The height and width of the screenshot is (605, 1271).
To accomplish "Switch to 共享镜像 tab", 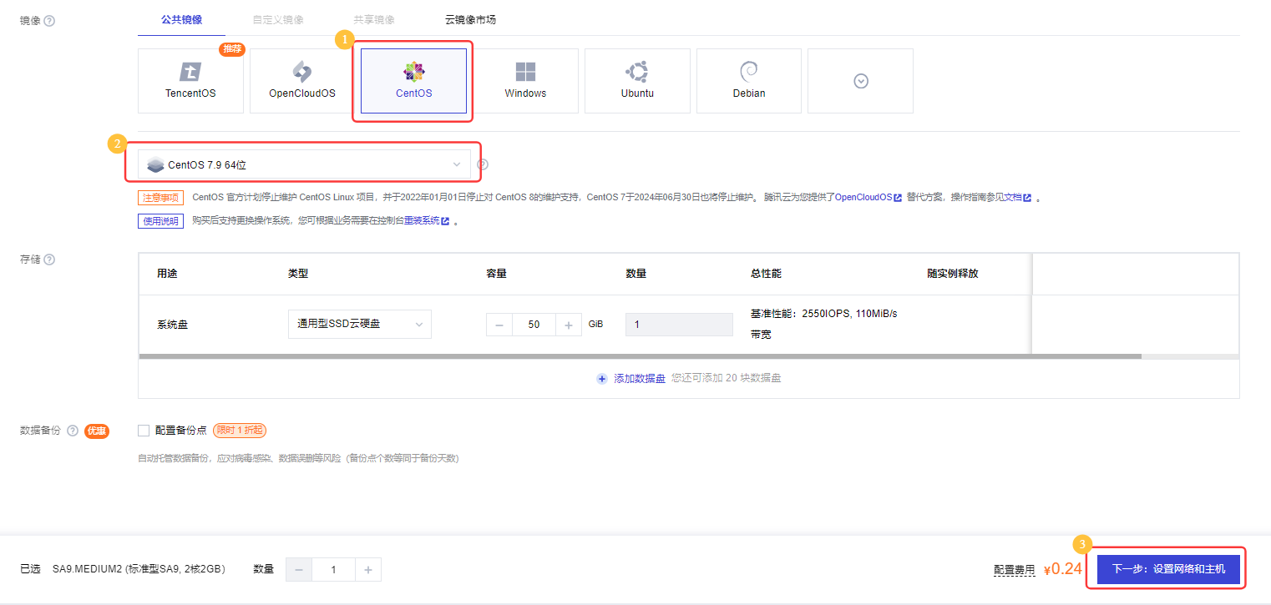I will pos(373,19).
